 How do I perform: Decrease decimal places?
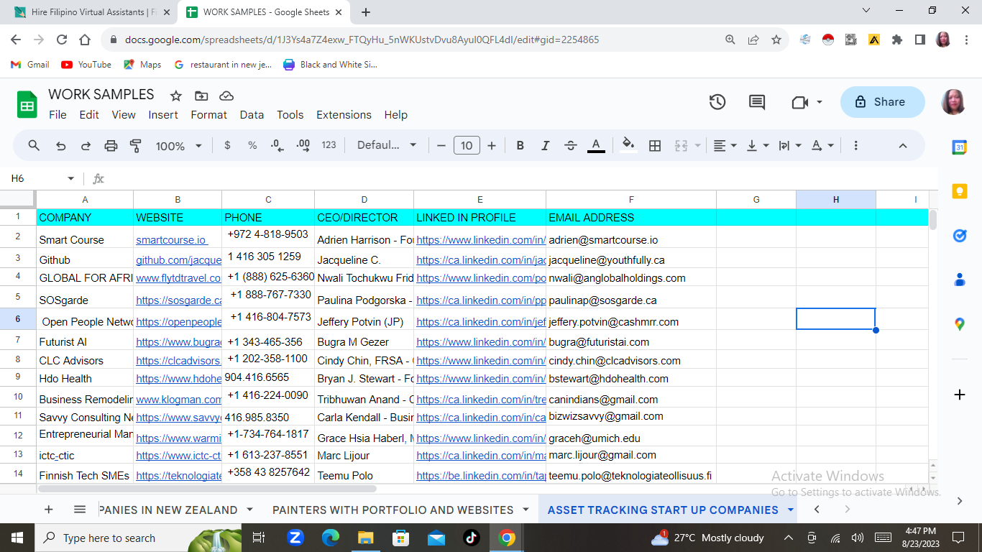pyautogui.click(x=277, y=145)
